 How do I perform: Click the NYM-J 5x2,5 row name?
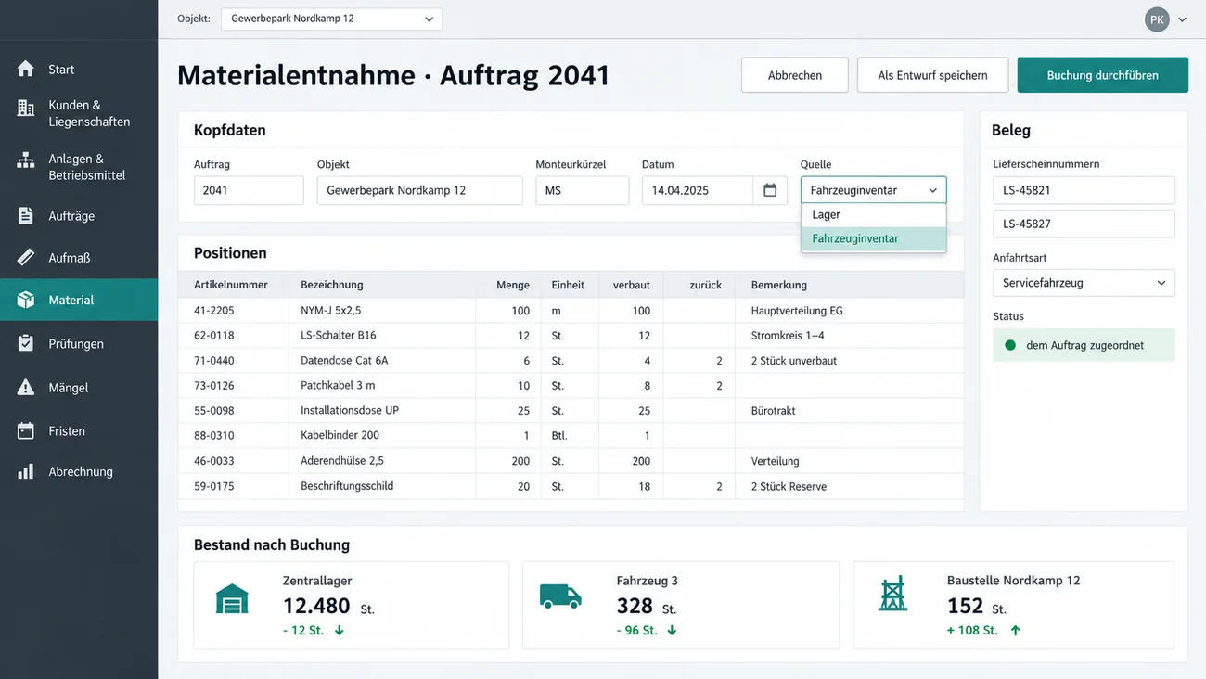(x=331, y=311)
